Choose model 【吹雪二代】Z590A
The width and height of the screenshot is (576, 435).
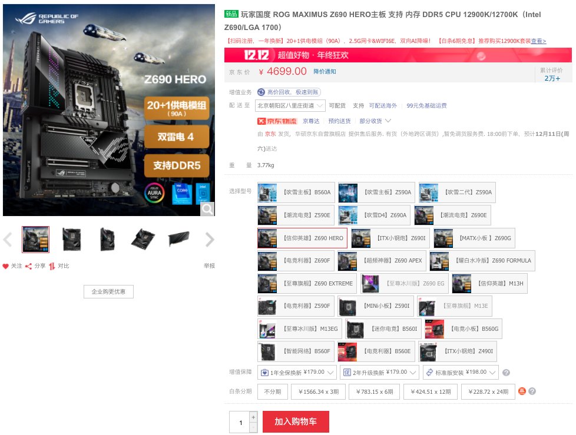tap(457, 192)
